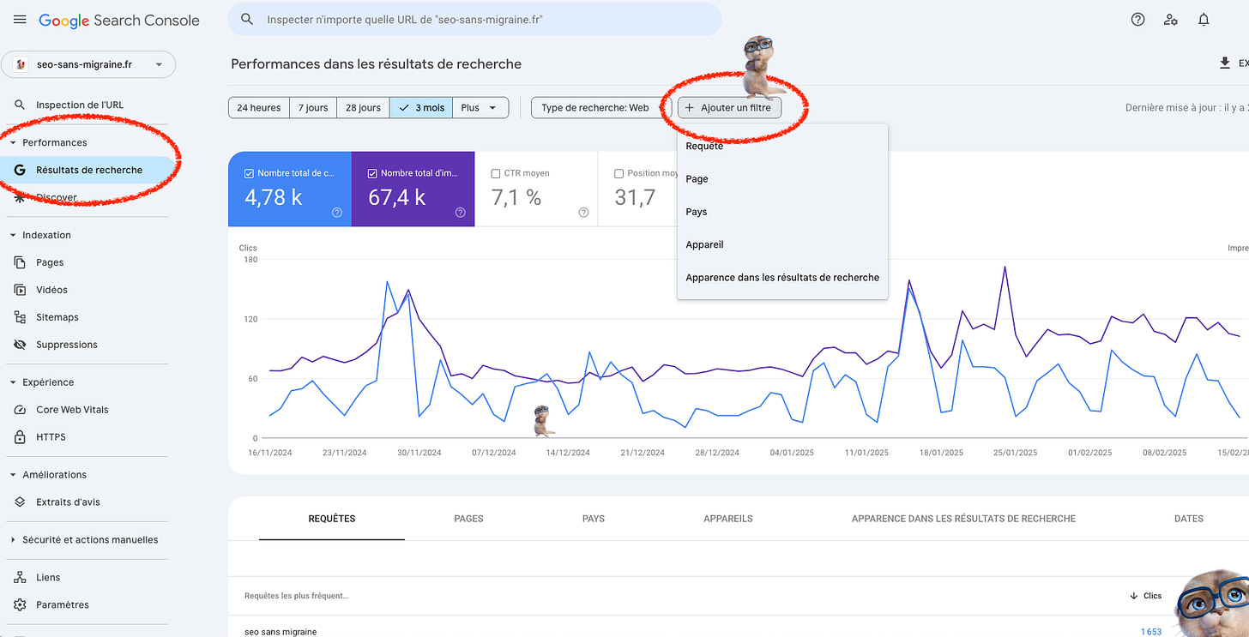
Task: Select the REQUÊTES tab
Action: 332,519
